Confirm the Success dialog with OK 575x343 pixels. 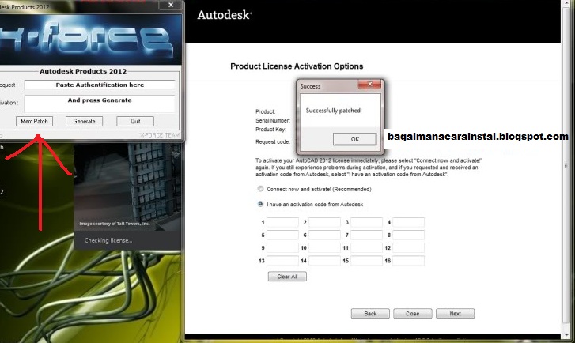pos(354,139)
